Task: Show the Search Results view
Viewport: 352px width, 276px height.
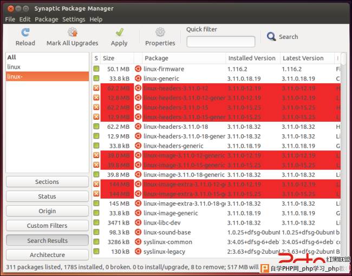Action: [47, 240]
